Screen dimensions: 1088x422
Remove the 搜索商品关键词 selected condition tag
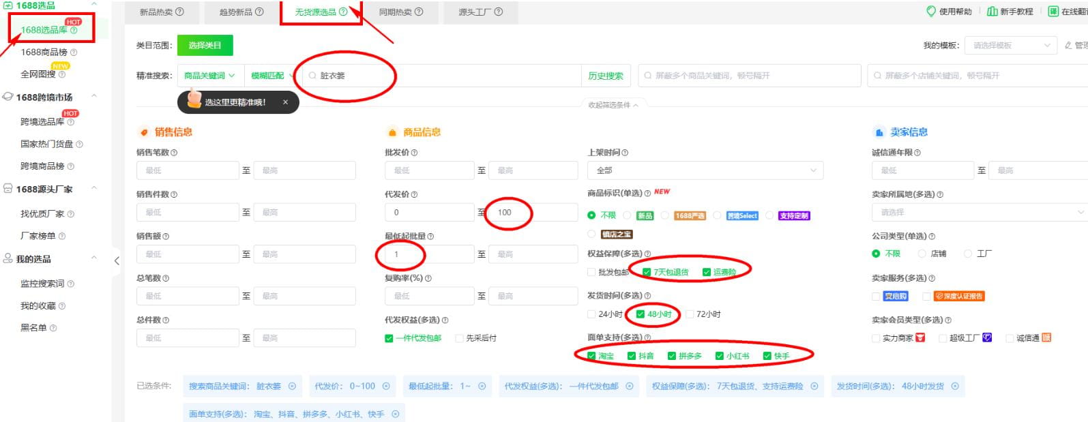[292, 387]
